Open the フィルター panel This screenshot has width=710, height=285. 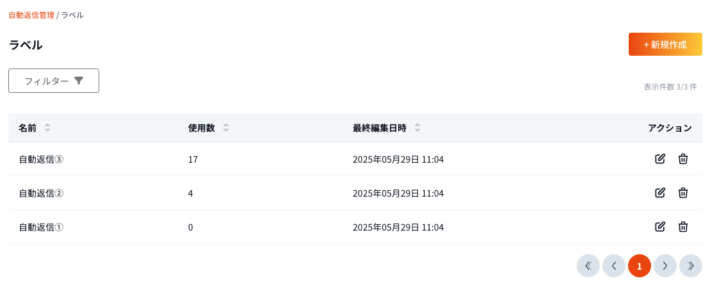tap(54, 81)
